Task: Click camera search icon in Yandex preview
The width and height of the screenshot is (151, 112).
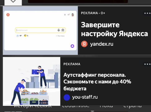Action: coord(63,30)
